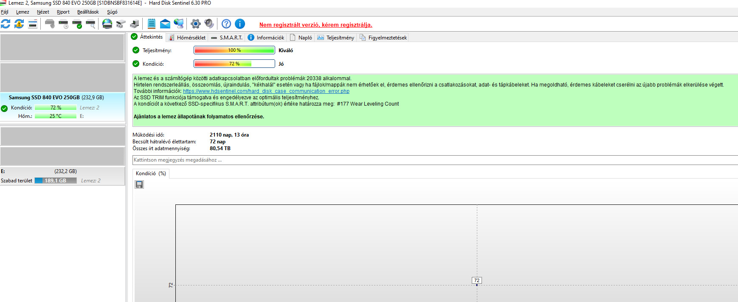
Task: Click the disk panel list toolbar icon
Action: pos(33,24)
